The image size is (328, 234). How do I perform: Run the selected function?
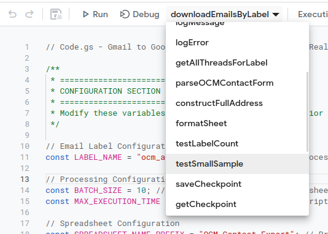coord(95,14)
